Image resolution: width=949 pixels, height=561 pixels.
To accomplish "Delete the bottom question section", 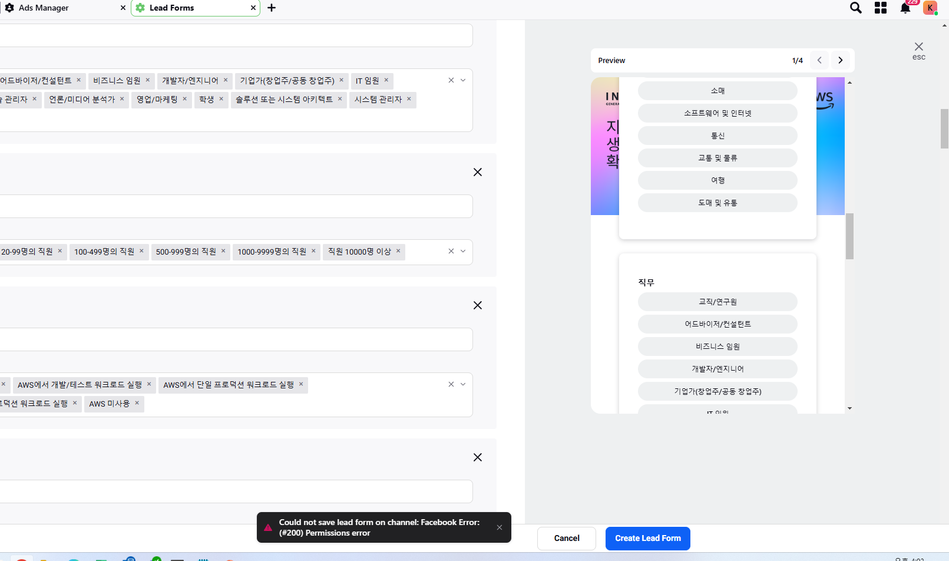I will (x=478, y=457).
